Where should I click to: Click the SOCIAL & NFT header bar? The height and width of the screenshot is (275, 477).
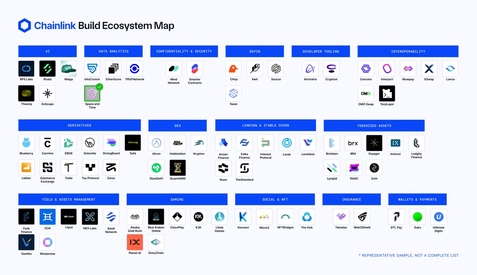pyautogui.click(x=274, y=199)
